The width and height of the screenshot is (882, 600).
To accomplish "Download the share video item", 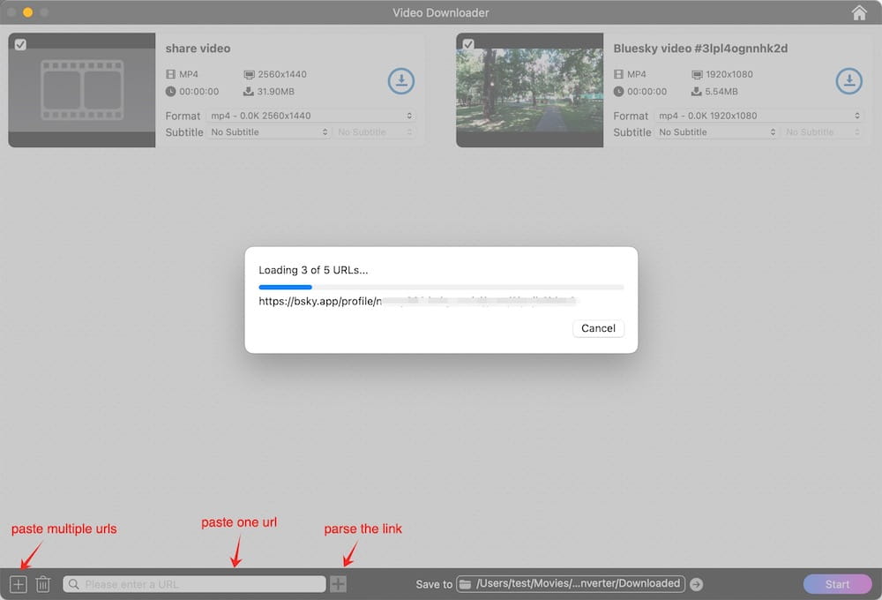I will click(x=401, y=81).
